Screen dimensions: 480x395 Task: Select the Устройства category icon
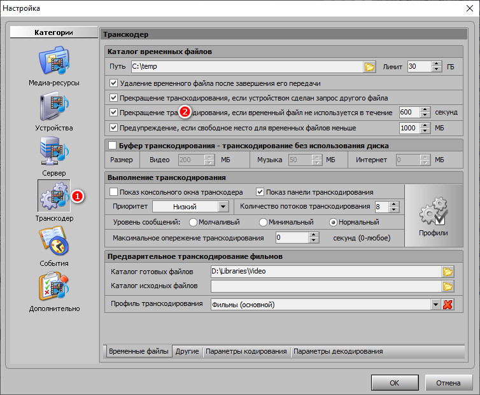53,107
